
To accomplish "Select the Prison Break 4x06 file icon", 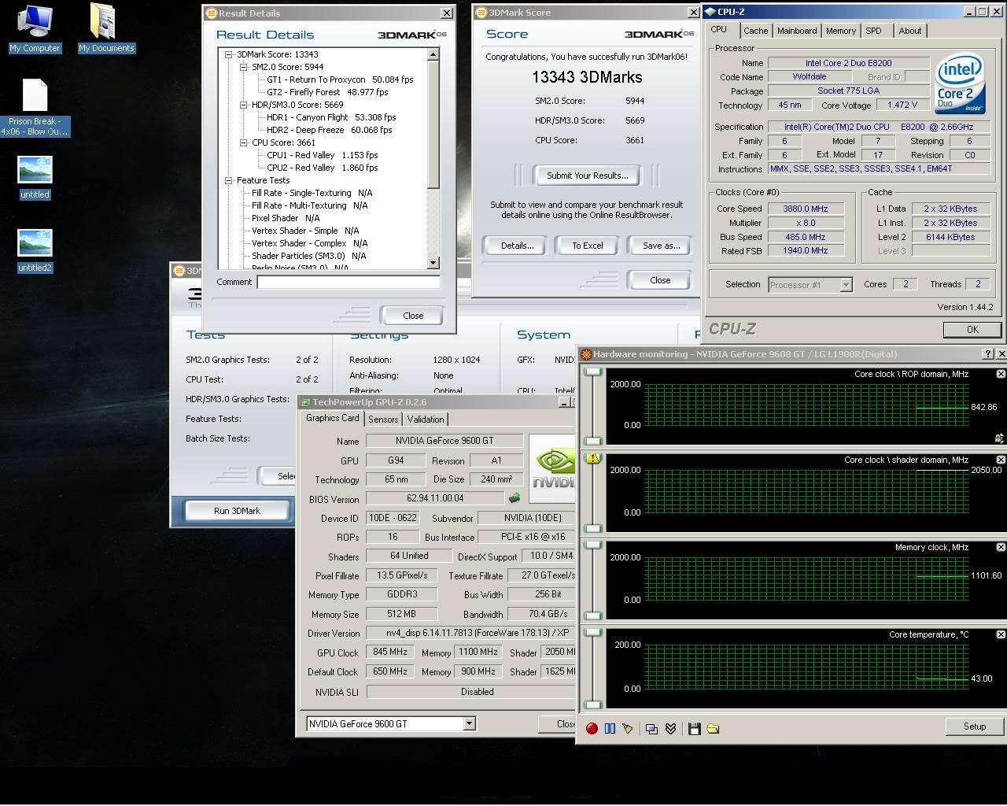I will click(35, 108).
